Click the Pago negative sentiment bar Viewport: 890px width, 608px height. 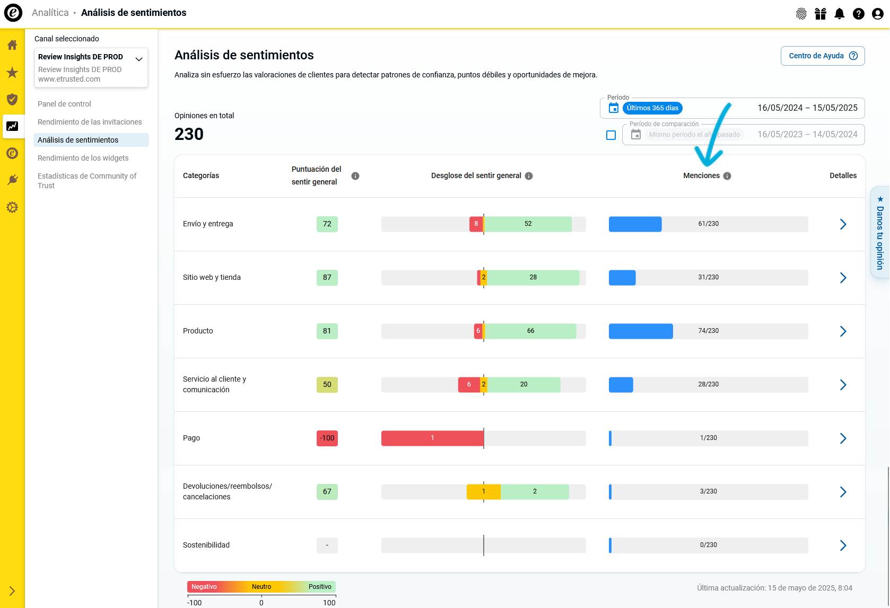(432, 438)
